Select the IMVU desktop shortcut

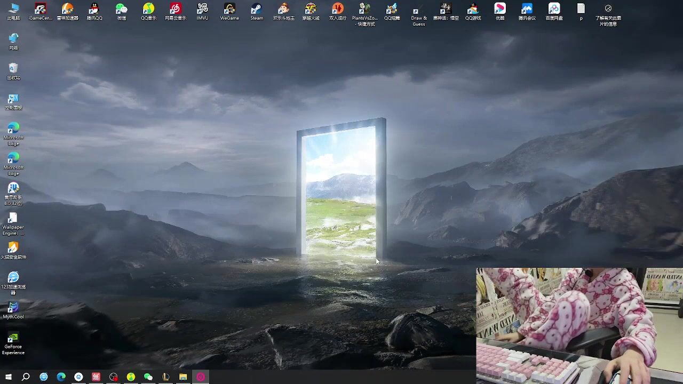(202, 11)
